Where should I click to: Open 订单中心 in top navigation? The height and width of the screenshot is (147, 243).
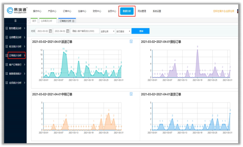[67, 11]
